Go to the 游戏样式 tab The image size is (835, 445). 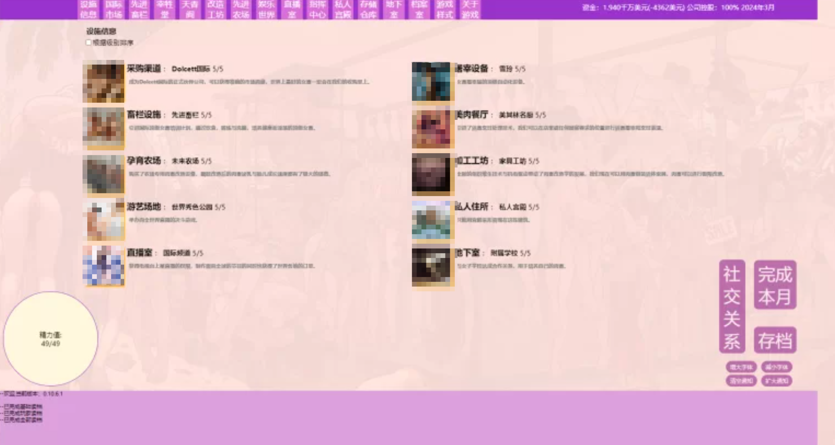(x=445, y=10)
